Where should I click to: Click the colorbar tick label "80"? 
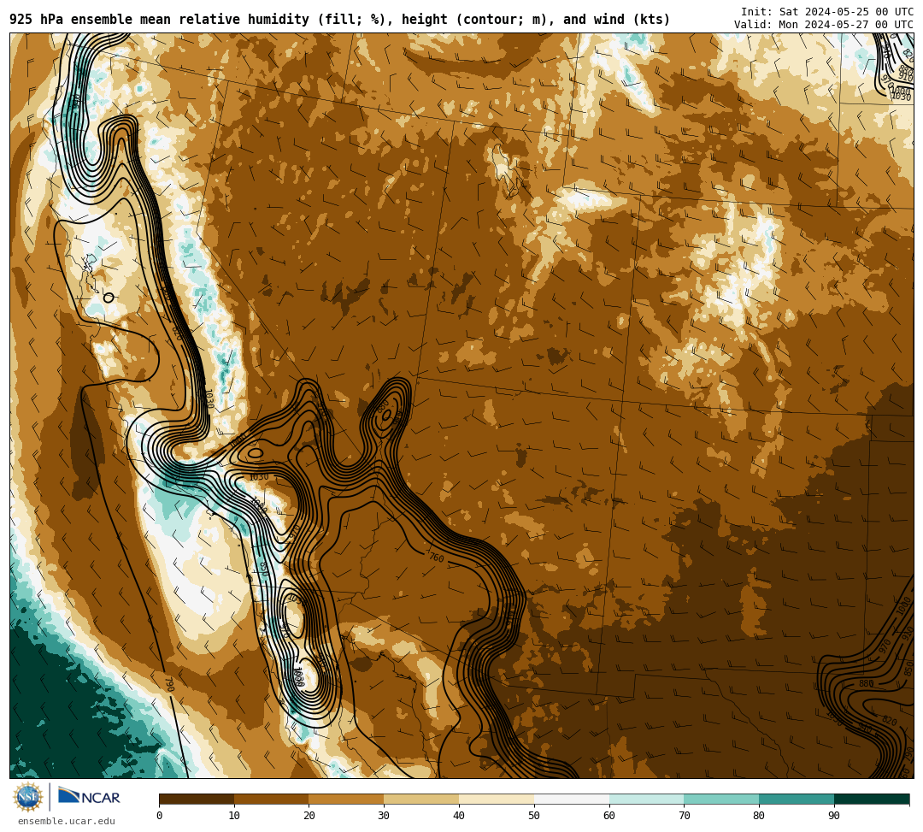coord(759,816)
